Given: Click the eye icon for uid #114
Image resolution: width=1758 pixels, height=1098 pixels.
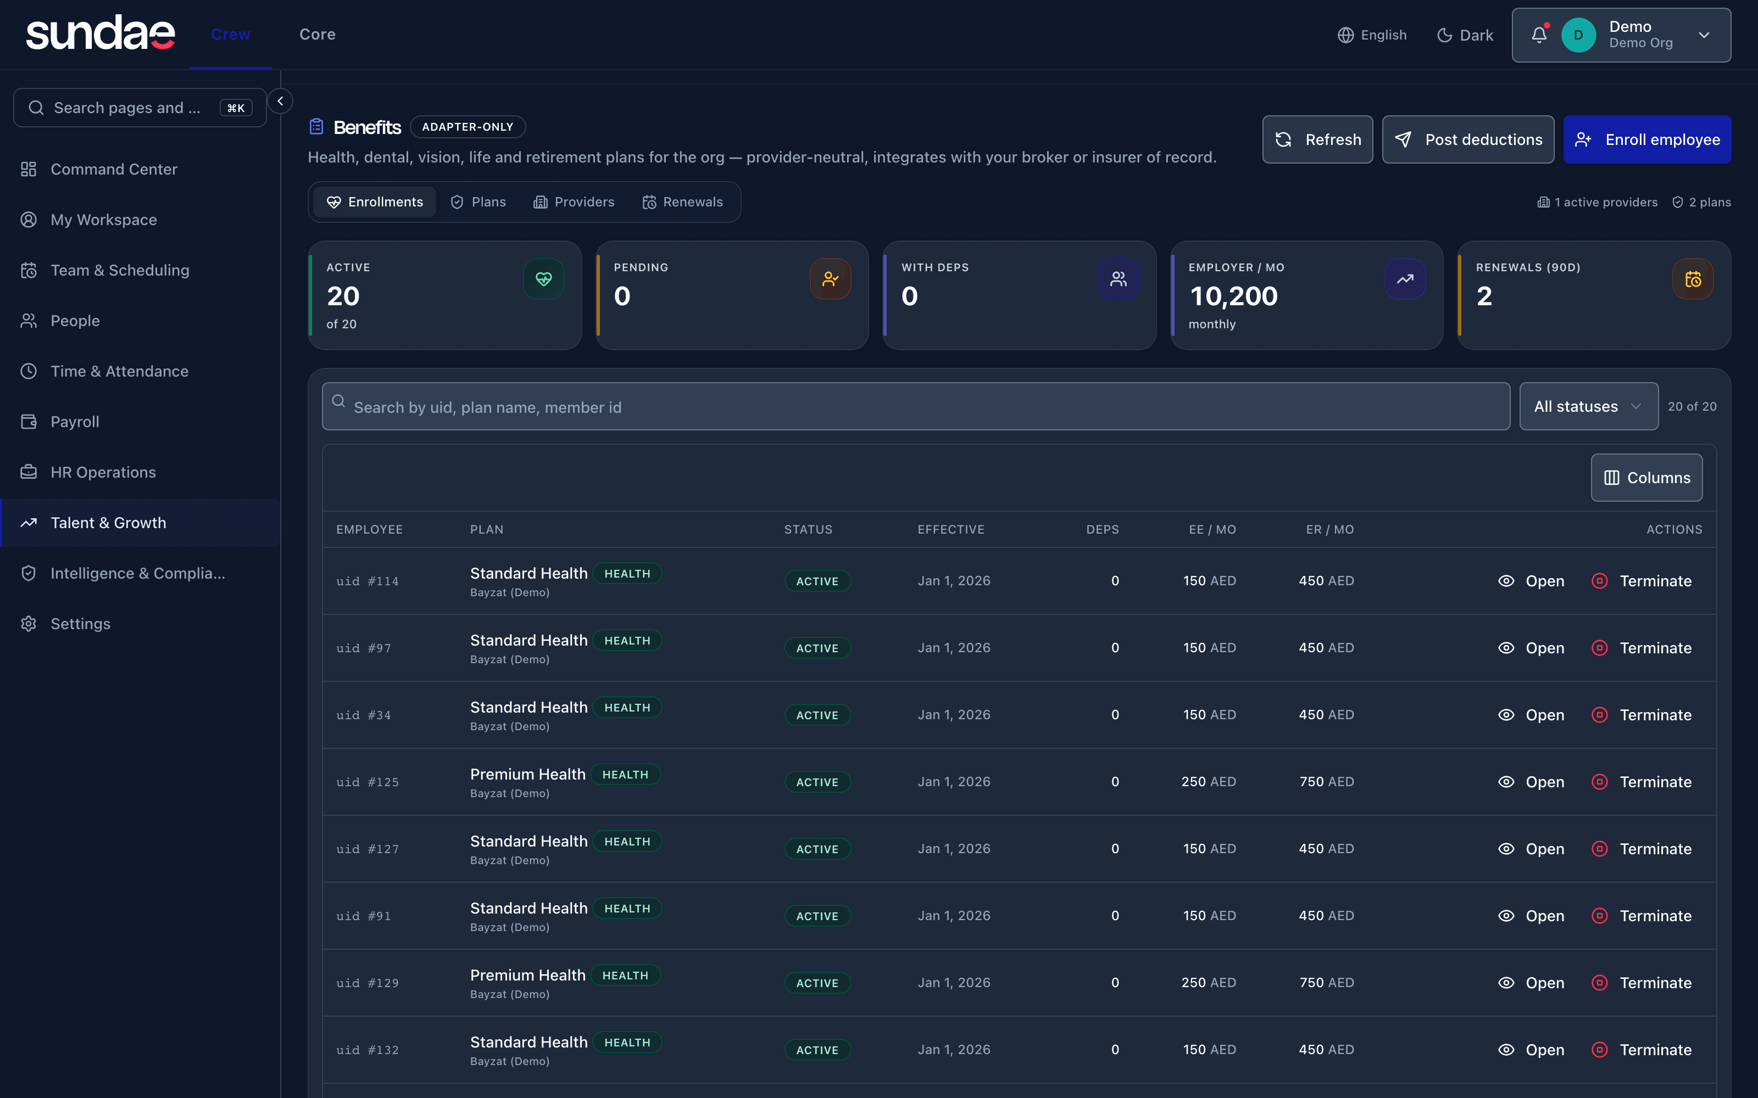Looking at the screenshot, I should [1506, 581].
